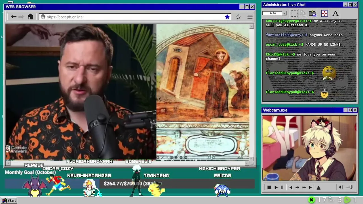Skip to previous track in Webcam.exe

coord(290,187)
